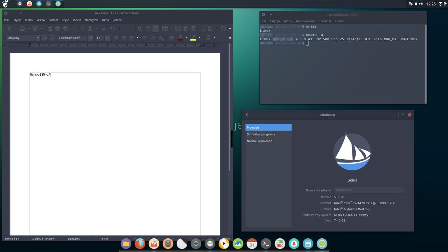Insert a page break in Writer
Viewport: 448px width, 252px height.
coord(203,28)
